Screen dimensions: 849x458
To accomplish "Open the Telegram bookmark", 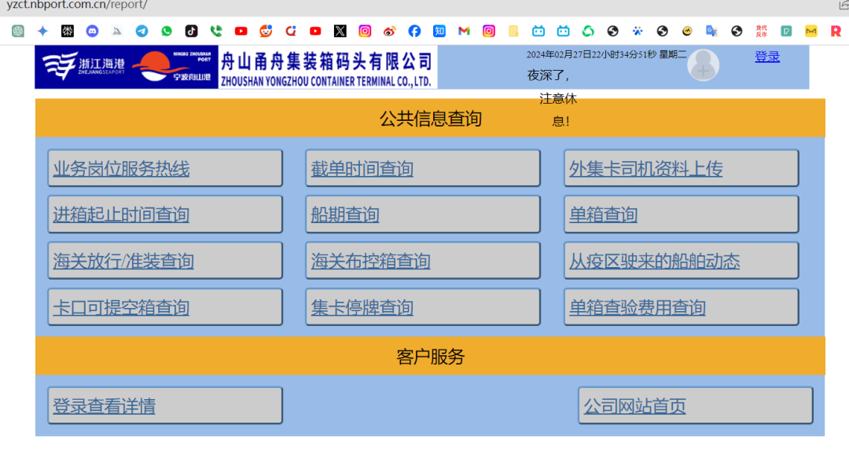I will [142, 31].
